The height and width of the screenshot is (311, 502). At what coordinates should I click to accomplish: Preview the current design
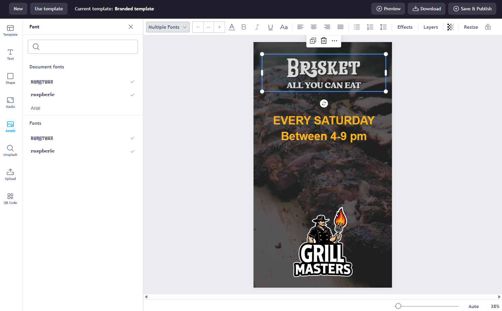(x=388, y=9)
